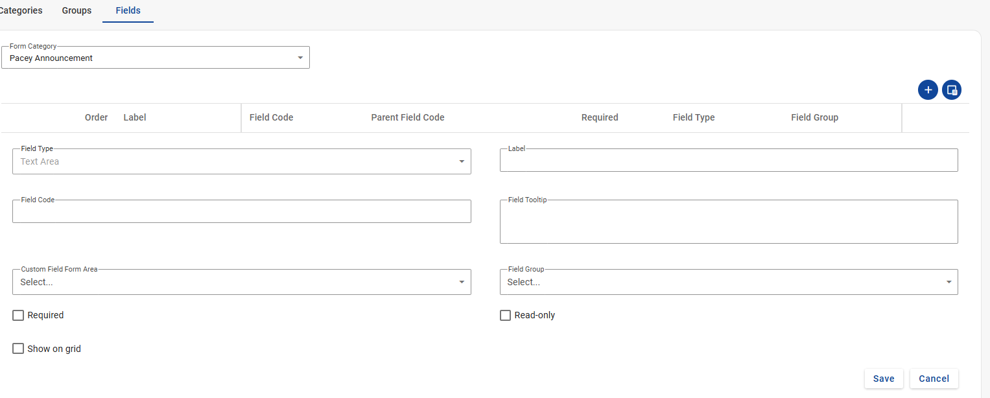Expand the Field Type dropdown
The image size is (990, 398).
pyautogui.click(x=241, y=161)
